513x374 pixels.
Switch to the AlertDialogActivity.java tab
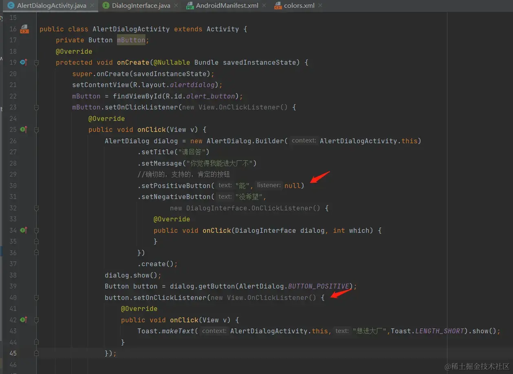click(52, 6)
